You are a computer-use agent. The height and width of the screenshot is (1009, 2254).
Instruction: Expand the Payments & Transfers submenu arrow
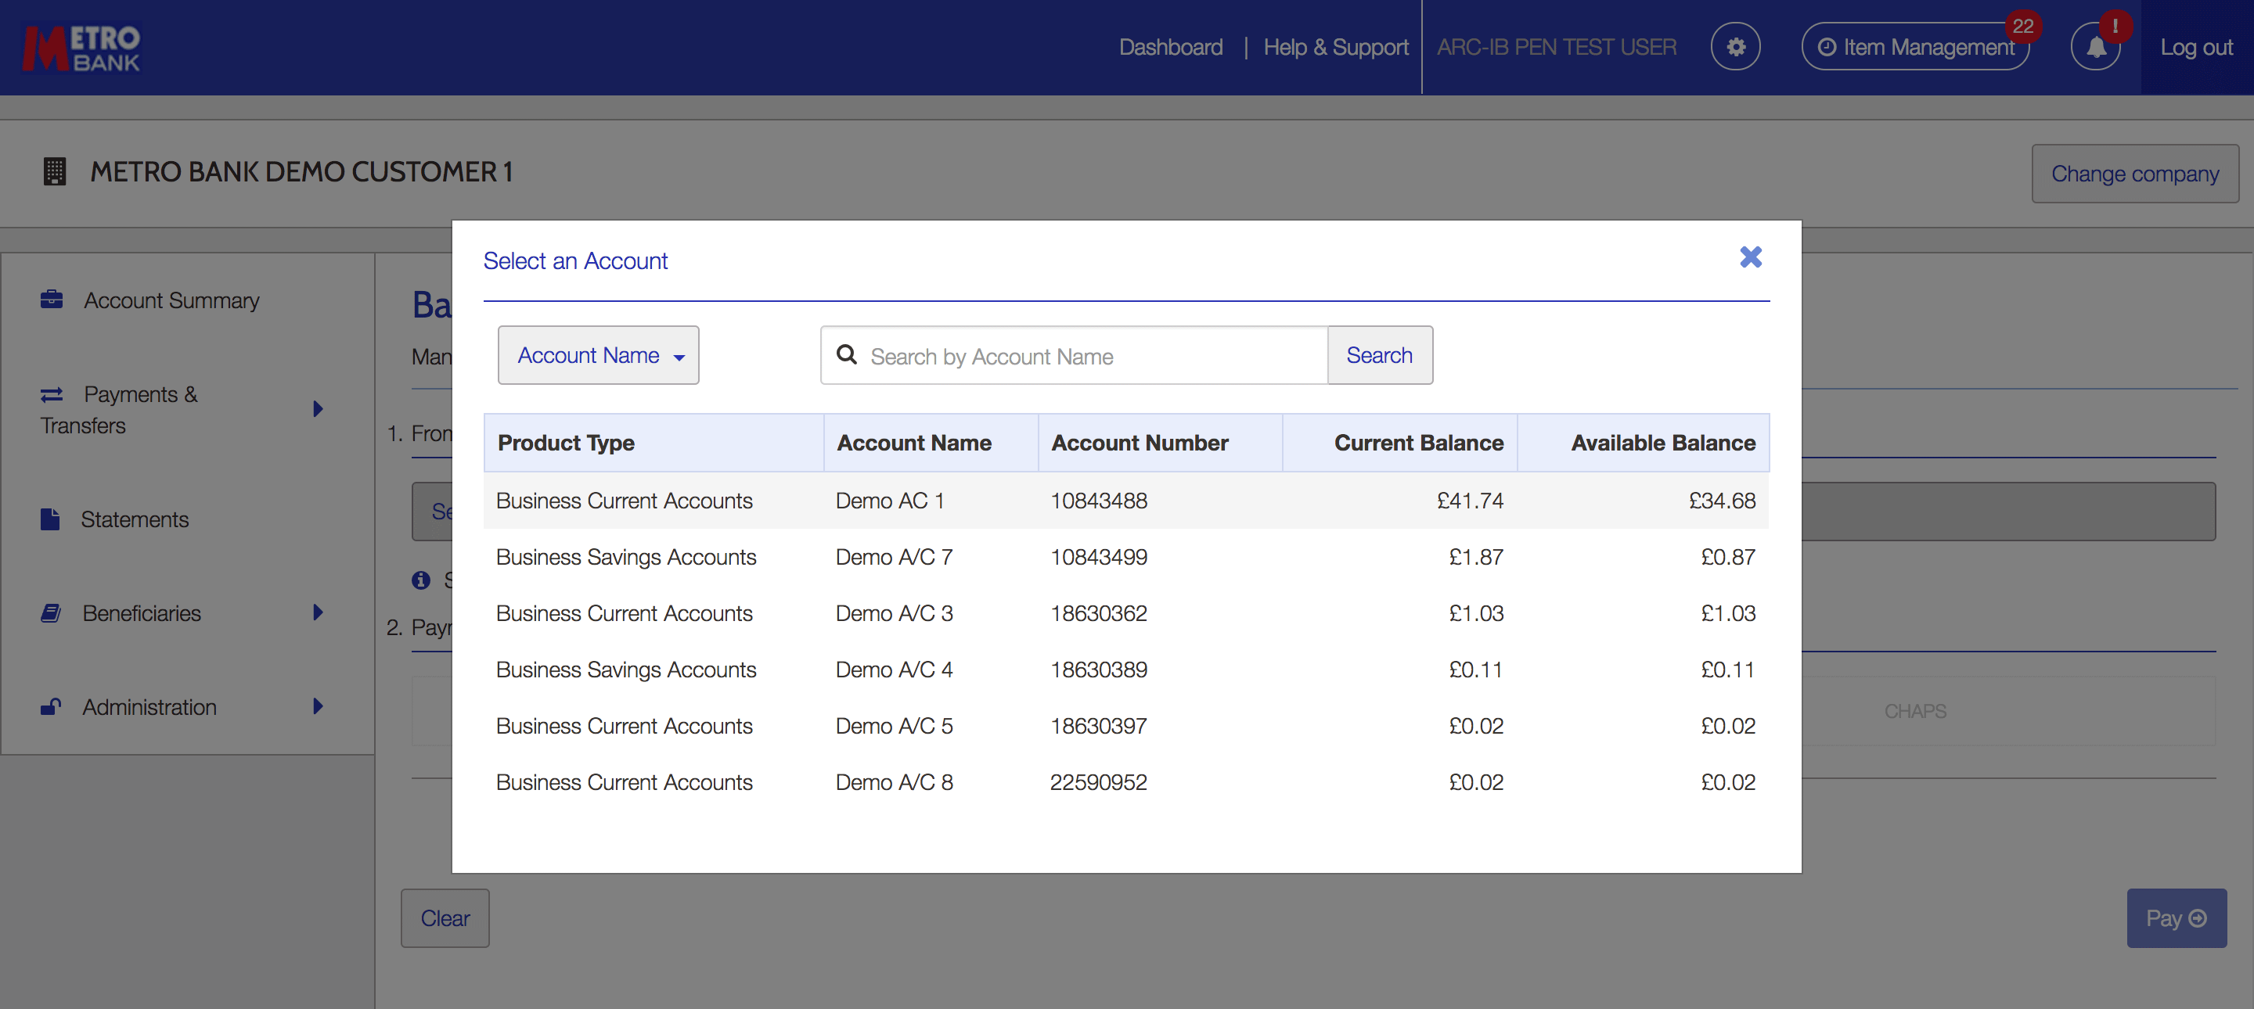click(x=318, y=408)
